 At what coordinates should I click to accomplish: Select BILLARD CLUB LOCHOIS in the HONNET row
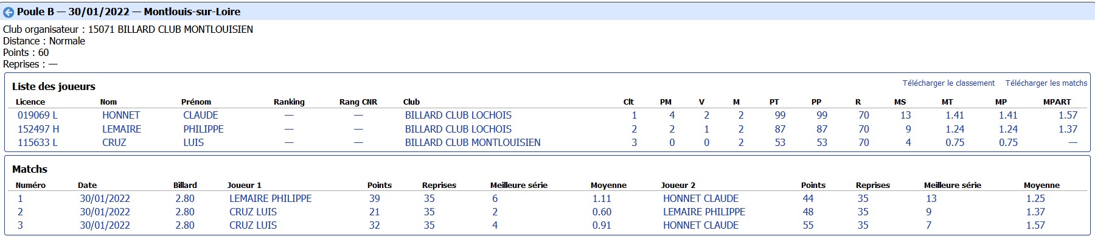click(x=458, y=115)
